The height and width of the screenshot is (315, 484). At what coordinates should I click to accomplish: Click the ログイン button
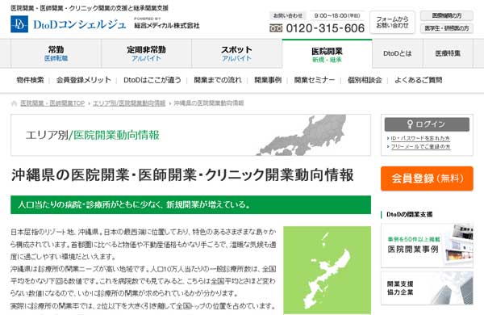point(427,124)
